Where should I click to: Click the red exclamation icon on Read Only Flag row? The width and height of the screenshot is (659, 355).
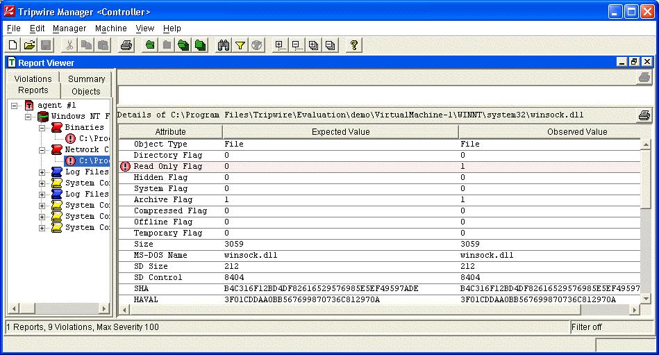pos(125,167)
